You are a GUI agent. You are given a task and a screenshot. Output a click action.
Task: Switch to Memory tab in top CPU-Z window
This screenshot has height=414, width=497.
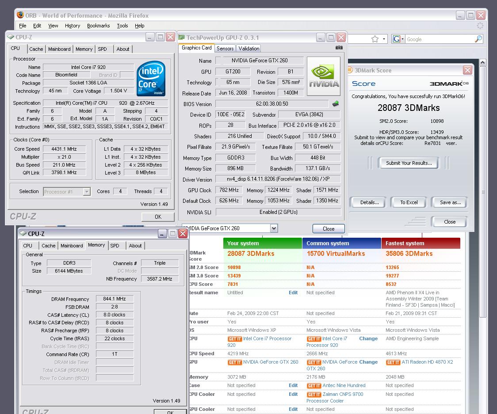tap(84, 49)
